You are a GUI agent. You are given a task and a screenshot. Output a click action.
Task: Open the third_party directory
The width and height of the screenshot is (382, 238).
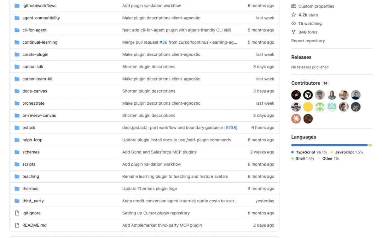pos(33,201)
